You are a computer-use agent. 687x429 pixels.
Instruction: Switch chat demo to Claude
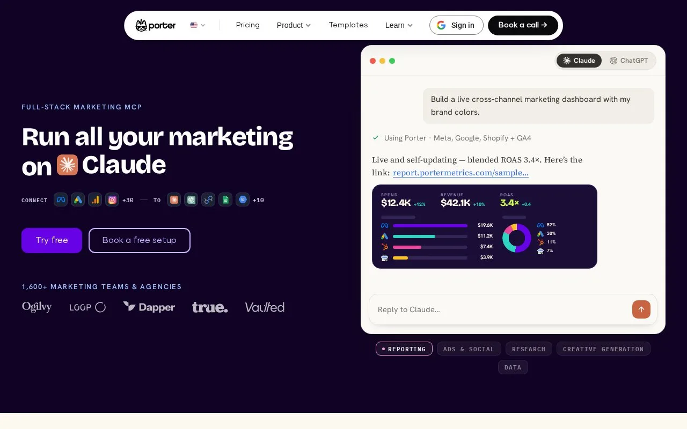point(579,61)
